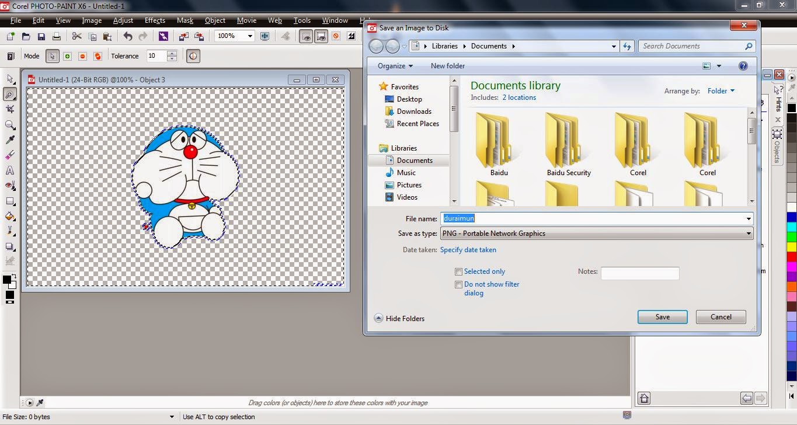Select the Text tool in toolbox
The height and width of the screenshot is (425, 797).
(10, 170)
